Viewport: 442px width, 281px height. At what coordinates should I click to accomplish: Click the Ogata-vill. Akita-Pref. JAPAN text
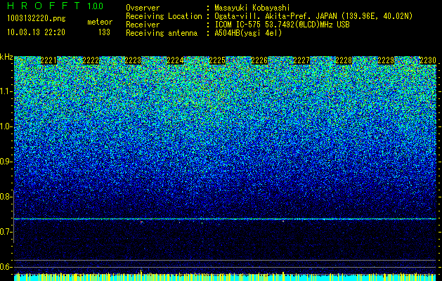[277, 16]
